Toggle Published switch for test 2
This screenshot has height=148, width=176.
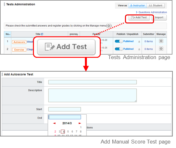pos(119,49)
